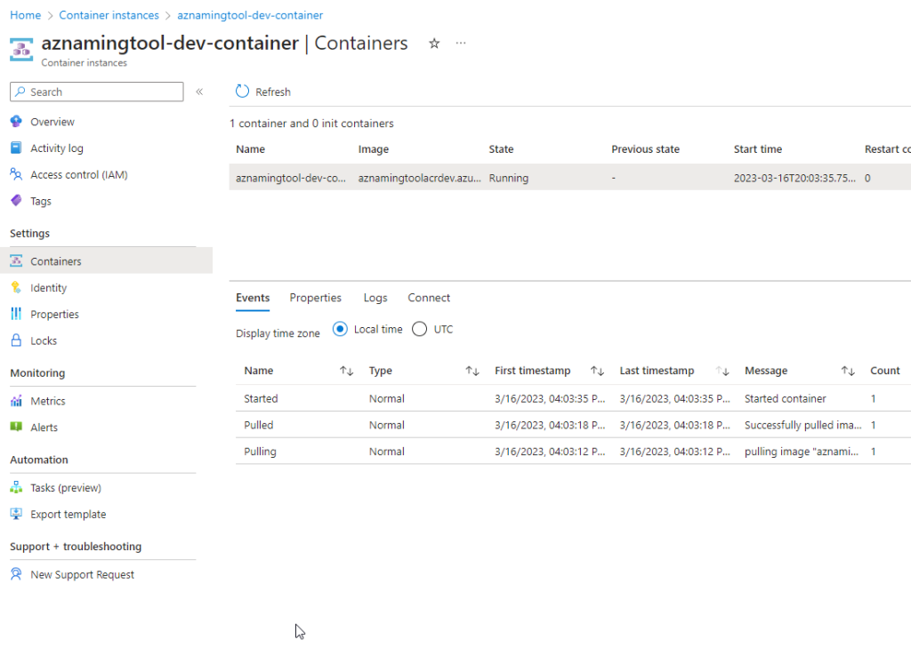Collapse the sidebar with the double chevron
The image size is (911, 656).
click(199, 92)
